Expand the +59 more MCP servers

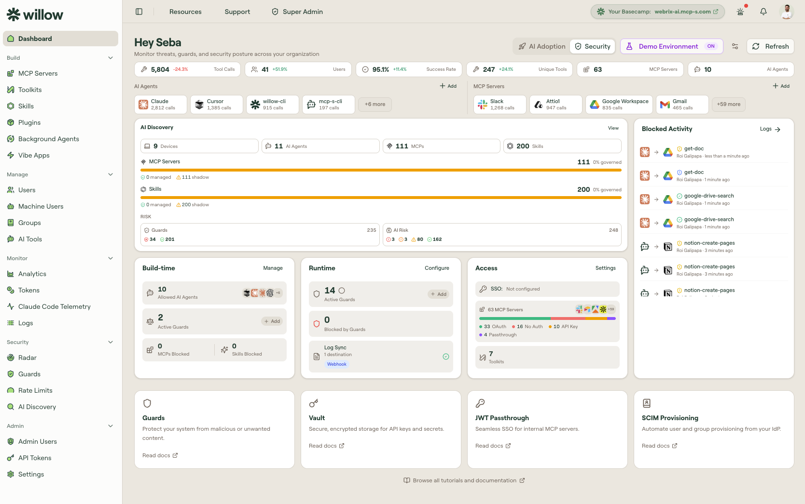(x=729, y=105)
